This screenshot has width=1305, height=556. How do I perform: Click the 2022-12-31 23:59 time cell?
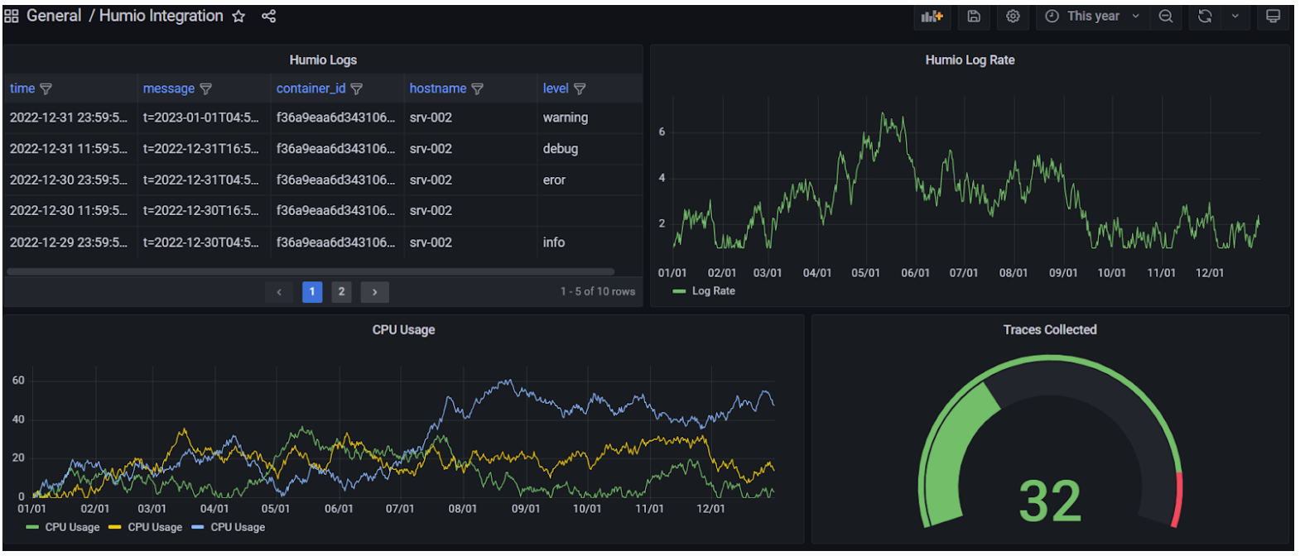pyautogui.click(x=69, y=117)
